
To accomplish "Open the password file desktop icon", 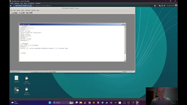I will coord(16,79).
